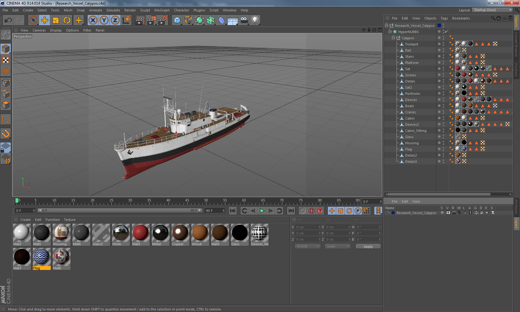This screenshot has width=520, height=312.
Task: Go to end of animation
Action: point(291,211)
